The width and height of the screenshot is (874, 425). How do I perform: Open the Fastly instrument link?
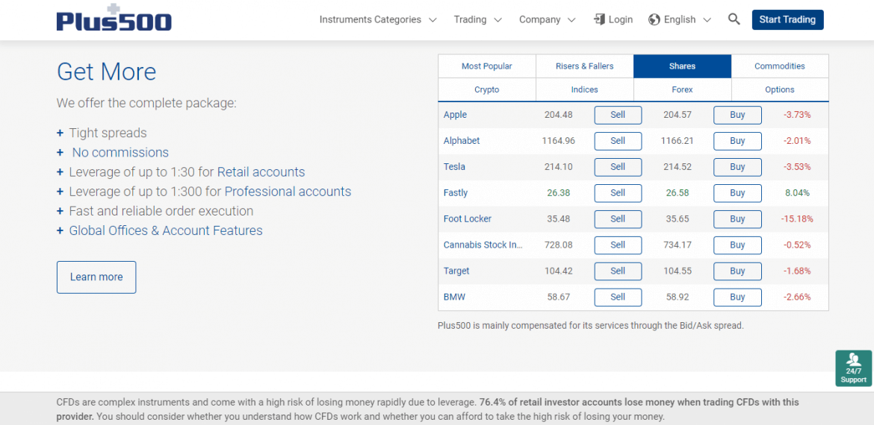[456, 193]
